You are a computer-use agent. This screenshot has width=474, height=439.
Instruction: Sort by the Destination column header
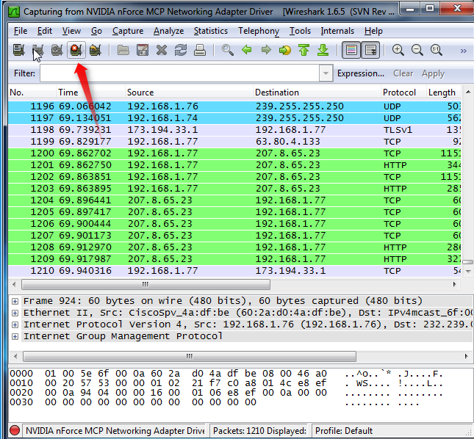pos(317,92)
